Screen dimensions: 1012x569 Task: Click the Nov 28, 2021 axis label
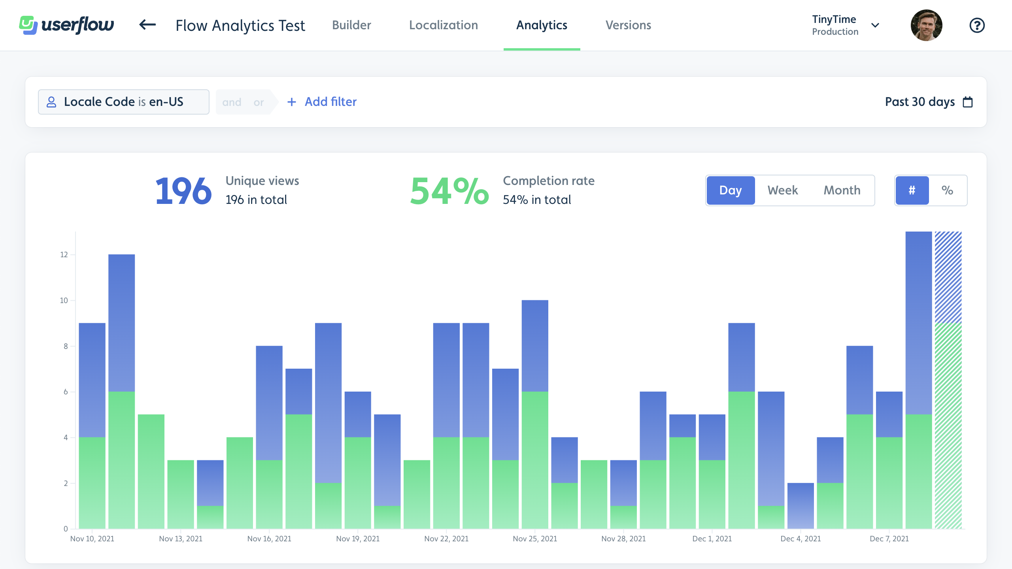[x=623, y=539]
